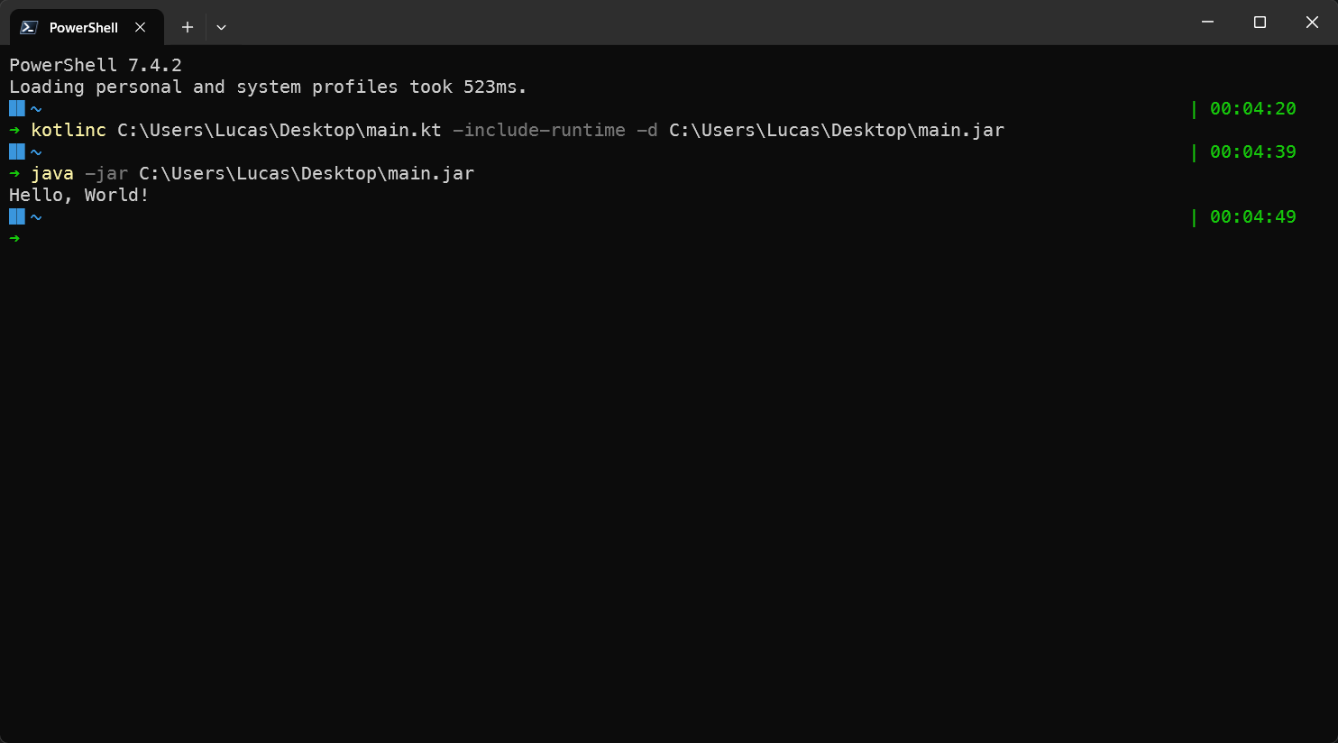Open a new tab with plus button

click(x=188, y=27)
